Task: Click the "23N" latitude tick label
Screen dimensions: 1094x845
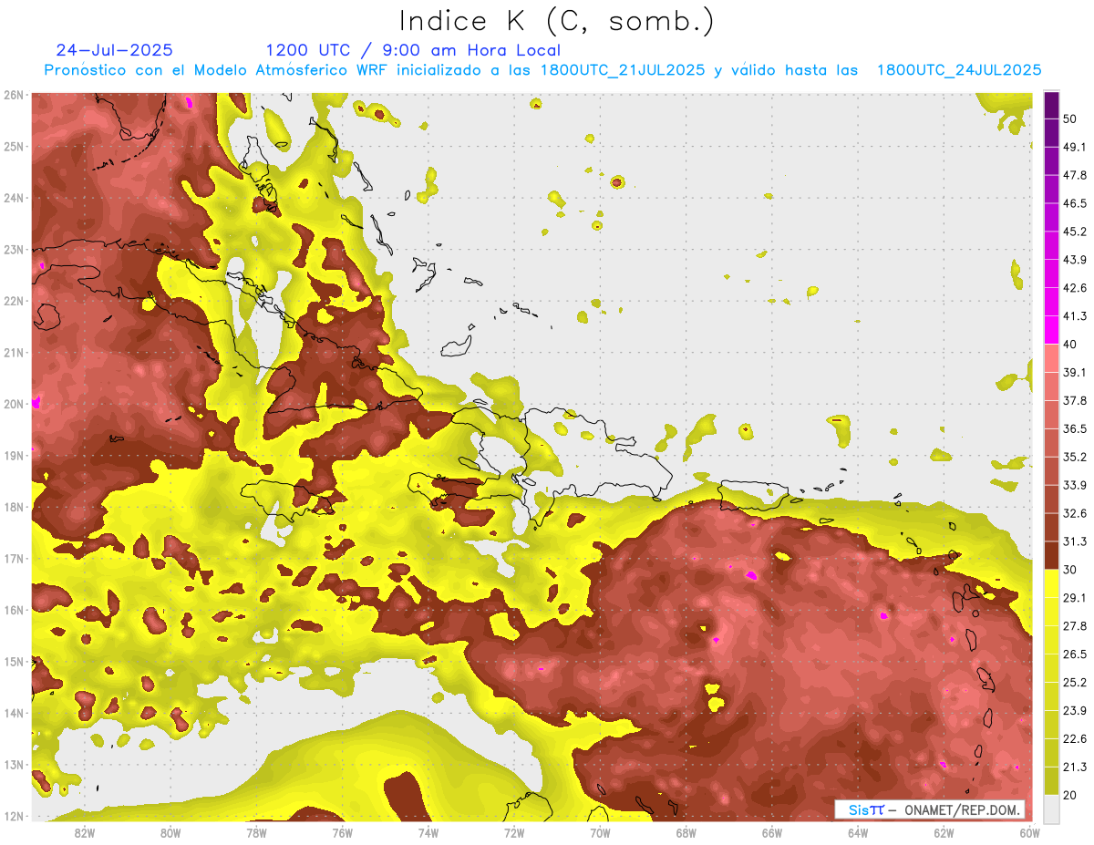Action: (14, 250)
